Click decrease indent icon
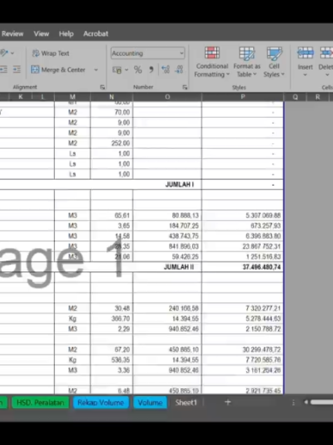The height and width of the screenshot is (445, 333). 3,70
